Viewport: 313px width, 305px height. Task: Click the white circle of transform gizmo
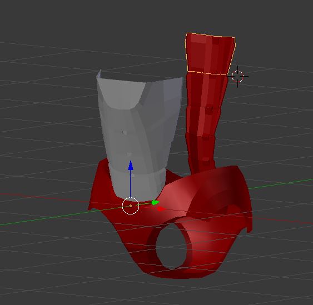click(x=130, y=206)
